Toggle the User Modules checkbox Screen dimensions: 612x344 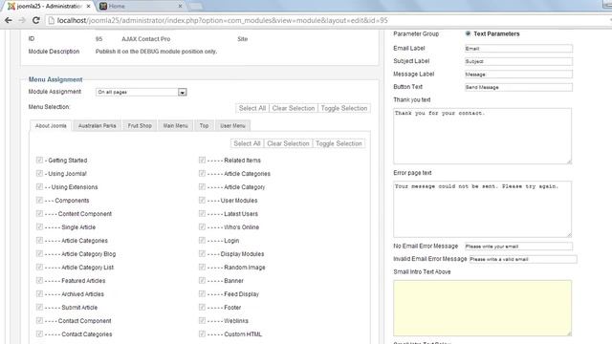(x=202, y=200)
